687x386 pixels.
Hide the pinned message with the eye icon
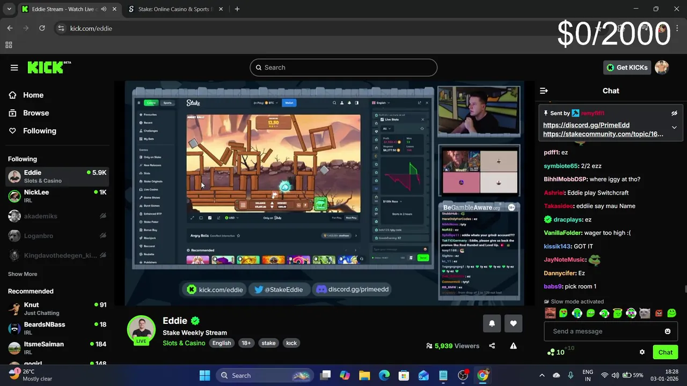tap(674, 113)
